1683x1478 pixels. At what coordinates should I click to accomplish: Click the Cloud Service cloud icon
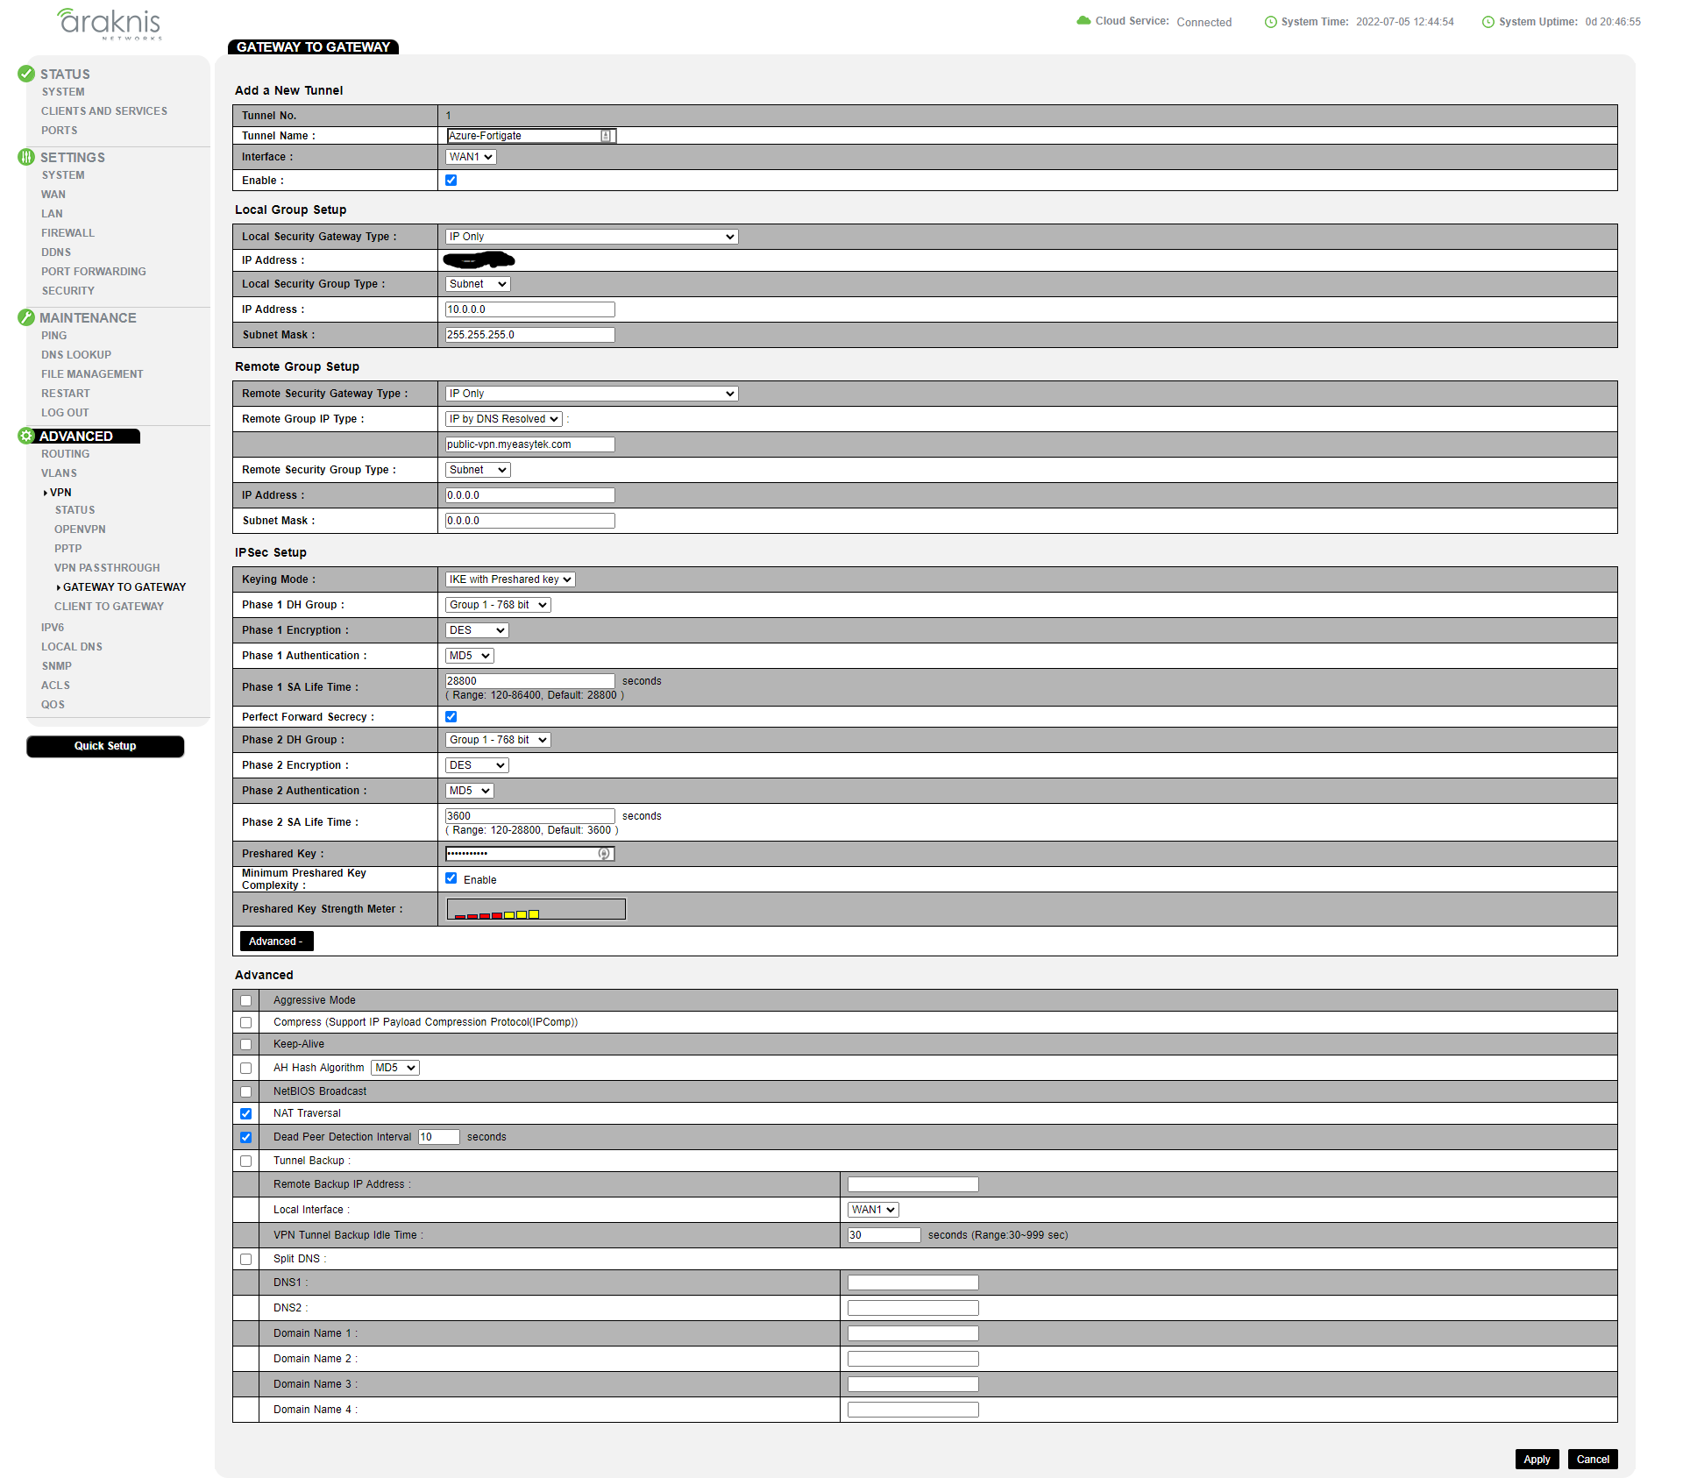click(x=1083, y=21)
